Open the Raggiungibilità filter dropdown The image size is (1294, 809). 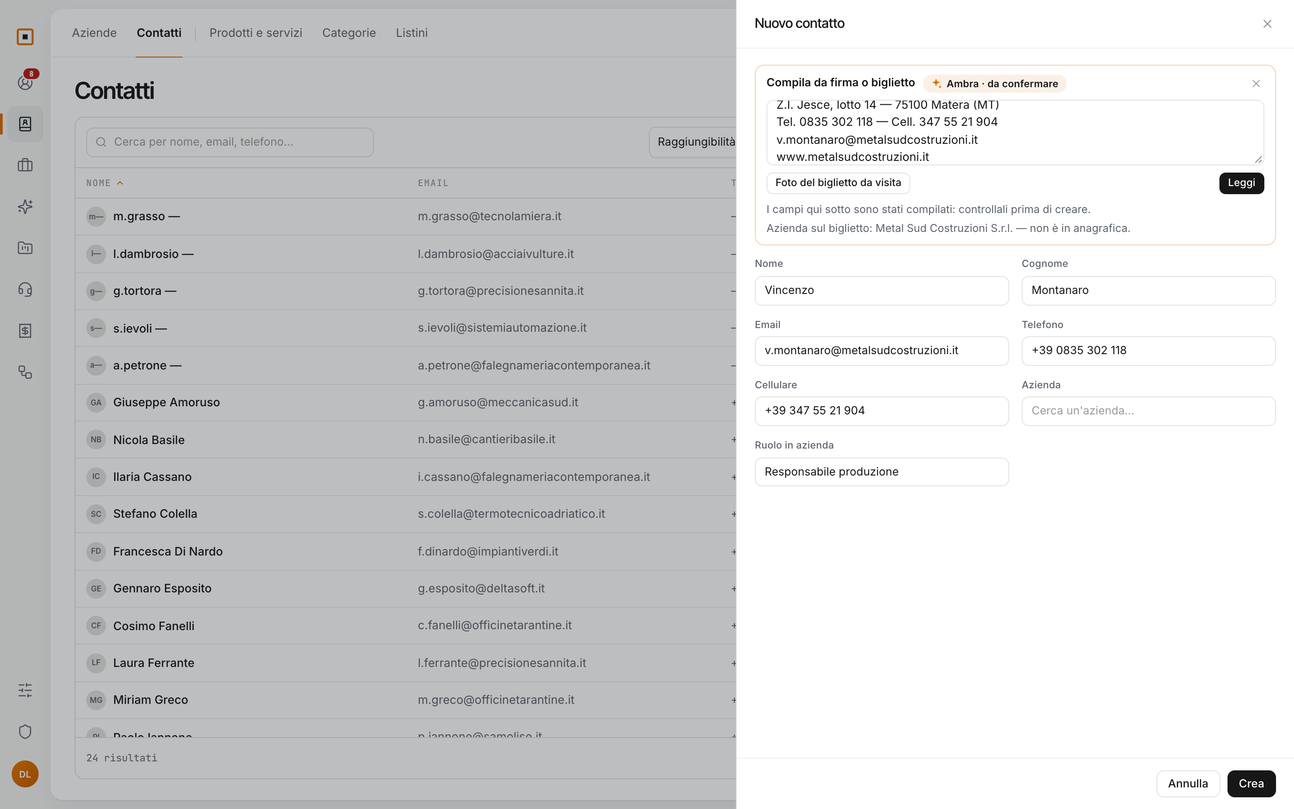click(693, 142)
